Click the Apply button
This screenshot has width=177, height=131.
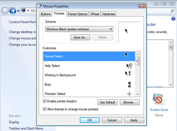pos(134,120)
